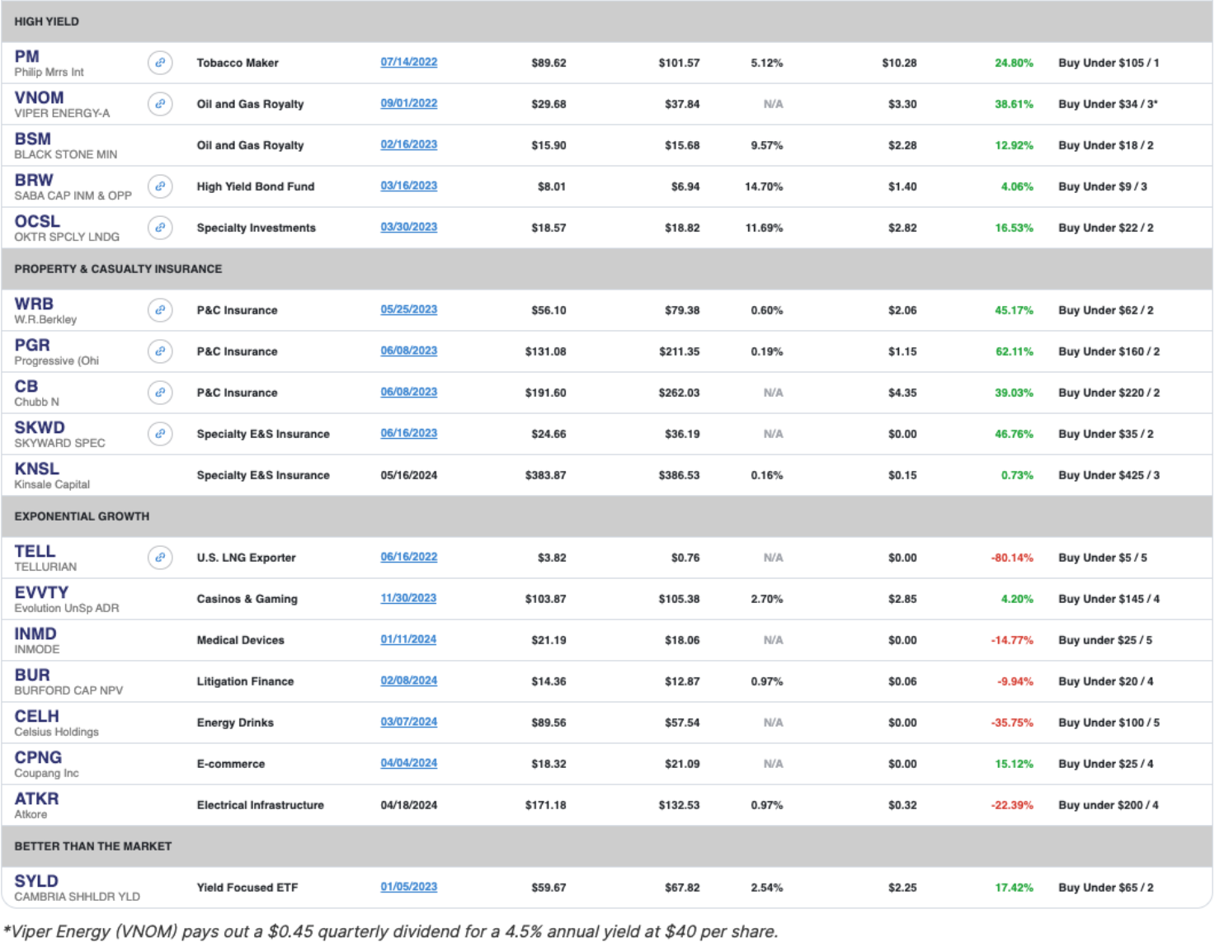Click the KNSL ticker symbol

coord(36,469)
